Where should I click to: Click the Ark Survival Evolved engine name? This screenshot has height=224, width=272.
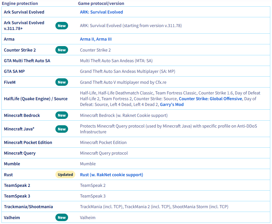tap(24, 12)
